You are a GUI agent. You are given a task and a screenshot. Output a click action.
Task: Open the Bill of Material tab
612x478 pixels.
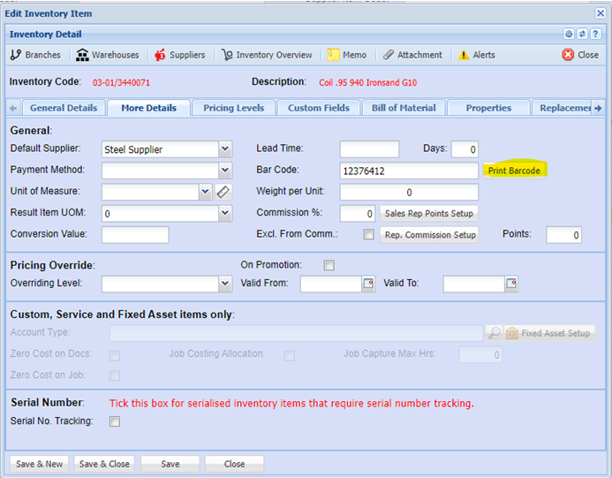(x=404, y=108)
